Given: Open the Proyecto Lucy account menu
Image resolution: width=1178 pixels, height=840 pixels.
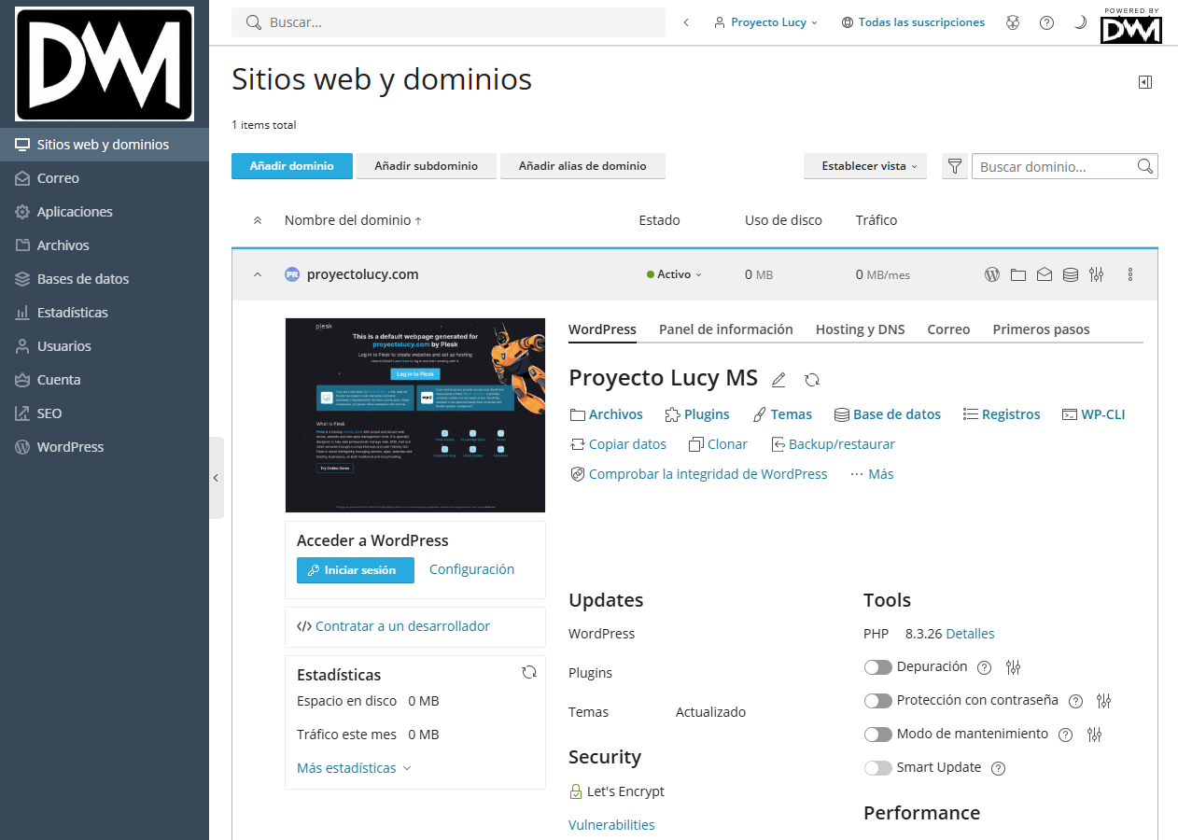Looking at the screenshot, I should 766,22.
